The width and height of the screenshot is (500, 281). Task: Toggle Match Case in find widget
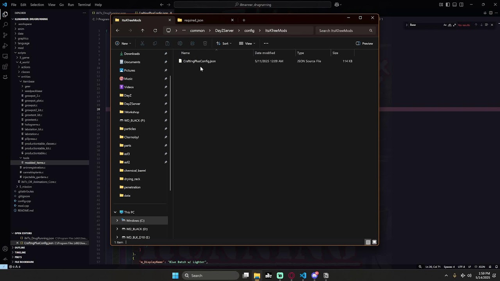(x=445, y=25)
